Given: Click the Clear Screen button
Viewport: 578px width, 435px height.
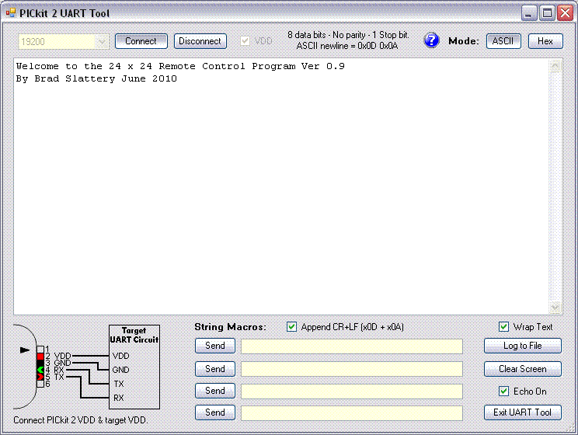Looking at the screenshot, I should click(523, 369).
